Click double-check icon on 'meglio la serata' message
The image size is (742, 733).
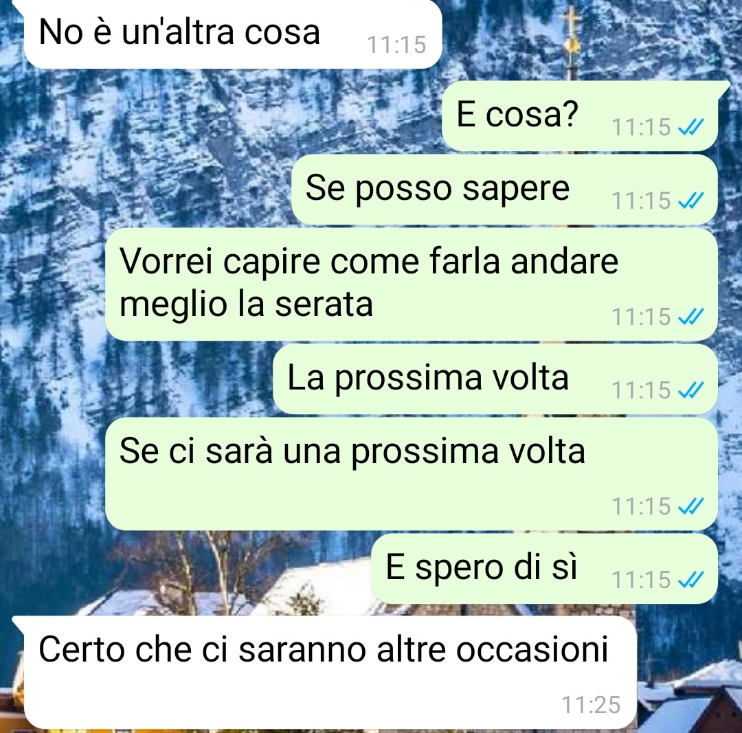(691, 317)
